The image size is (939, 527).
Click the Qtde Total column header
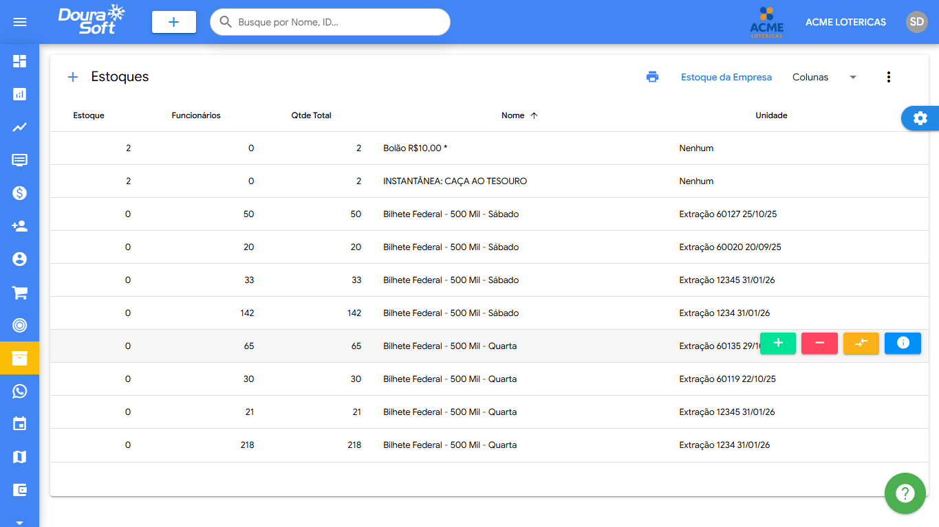(x=311, y=115)
